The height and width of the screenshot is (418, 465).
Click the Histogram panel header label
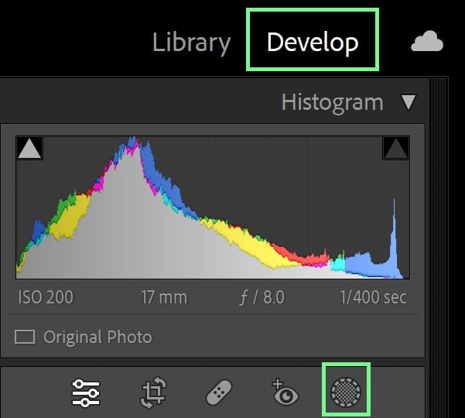point(332,103)
